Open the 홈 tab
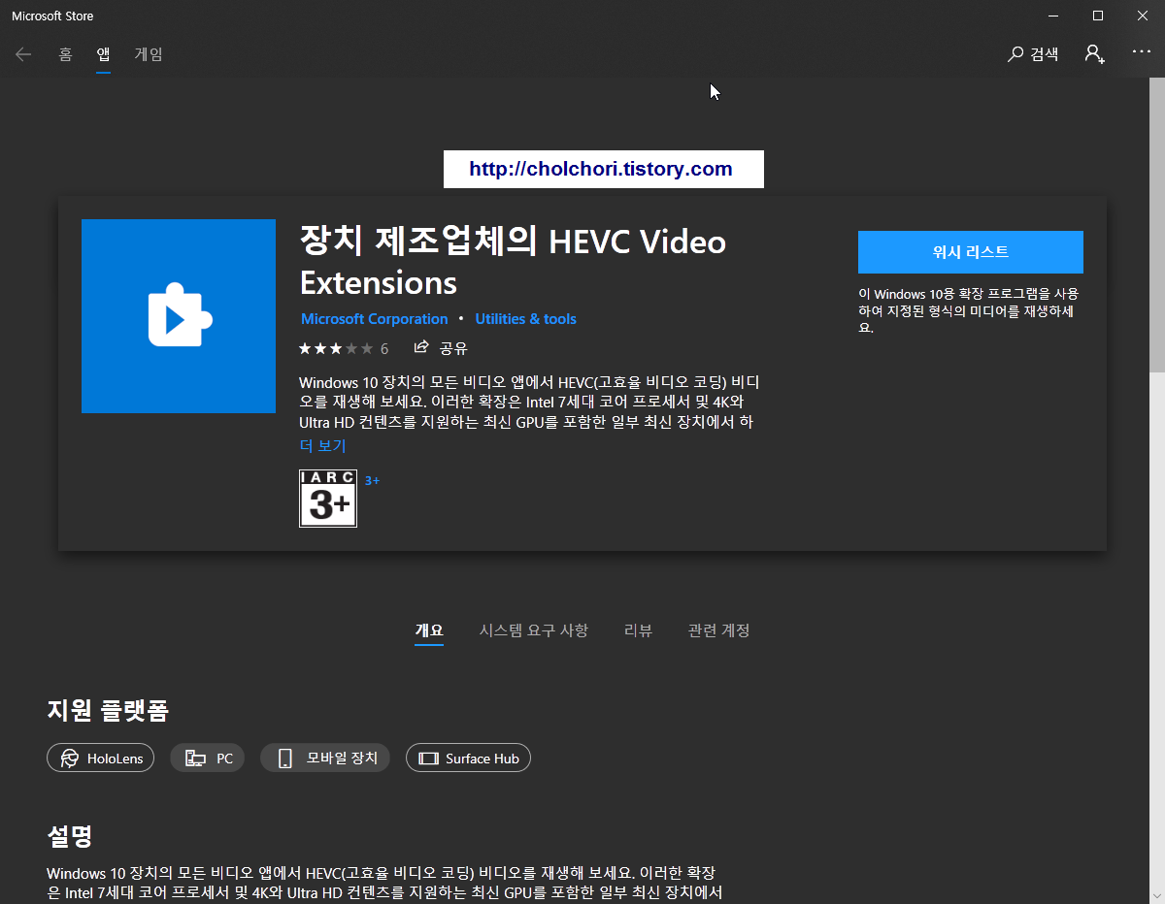Screen dimensions: 1165x904 point(65,54)
